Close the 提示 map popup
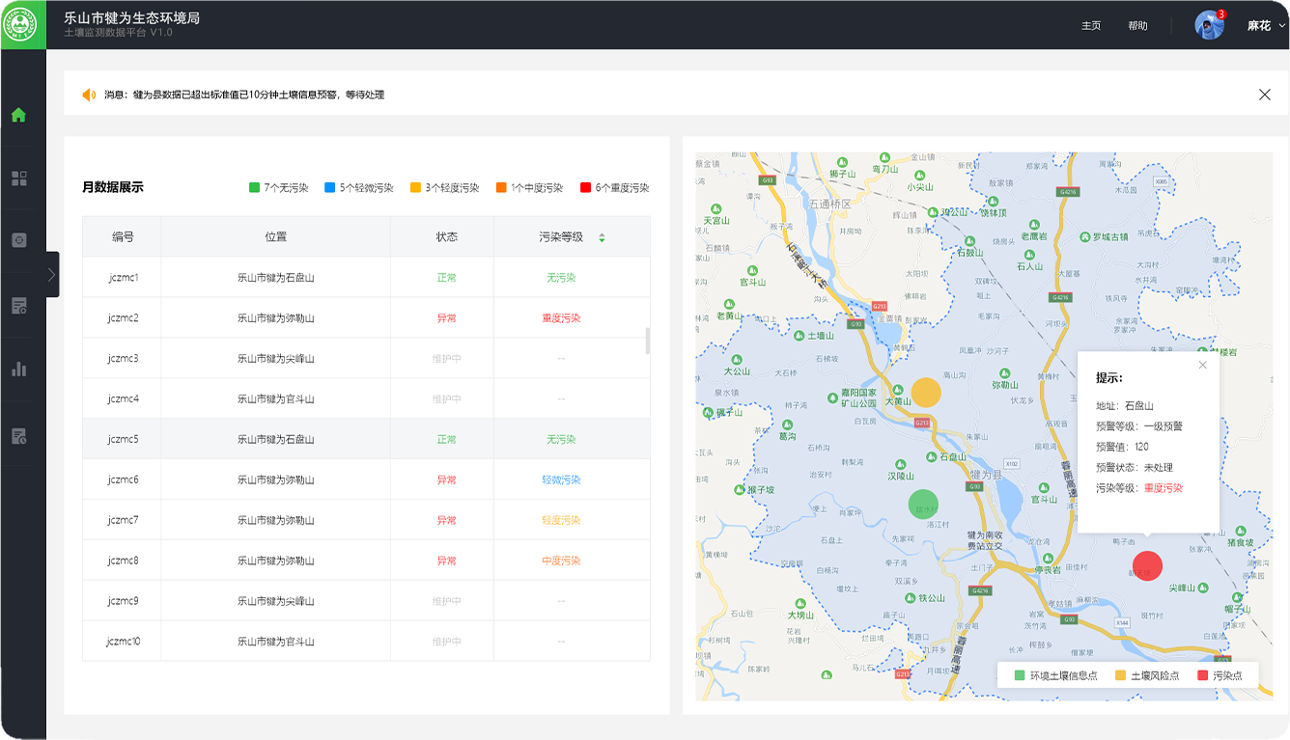The height and width of the screenshot is (740, 1290). tap(1202, 365)
